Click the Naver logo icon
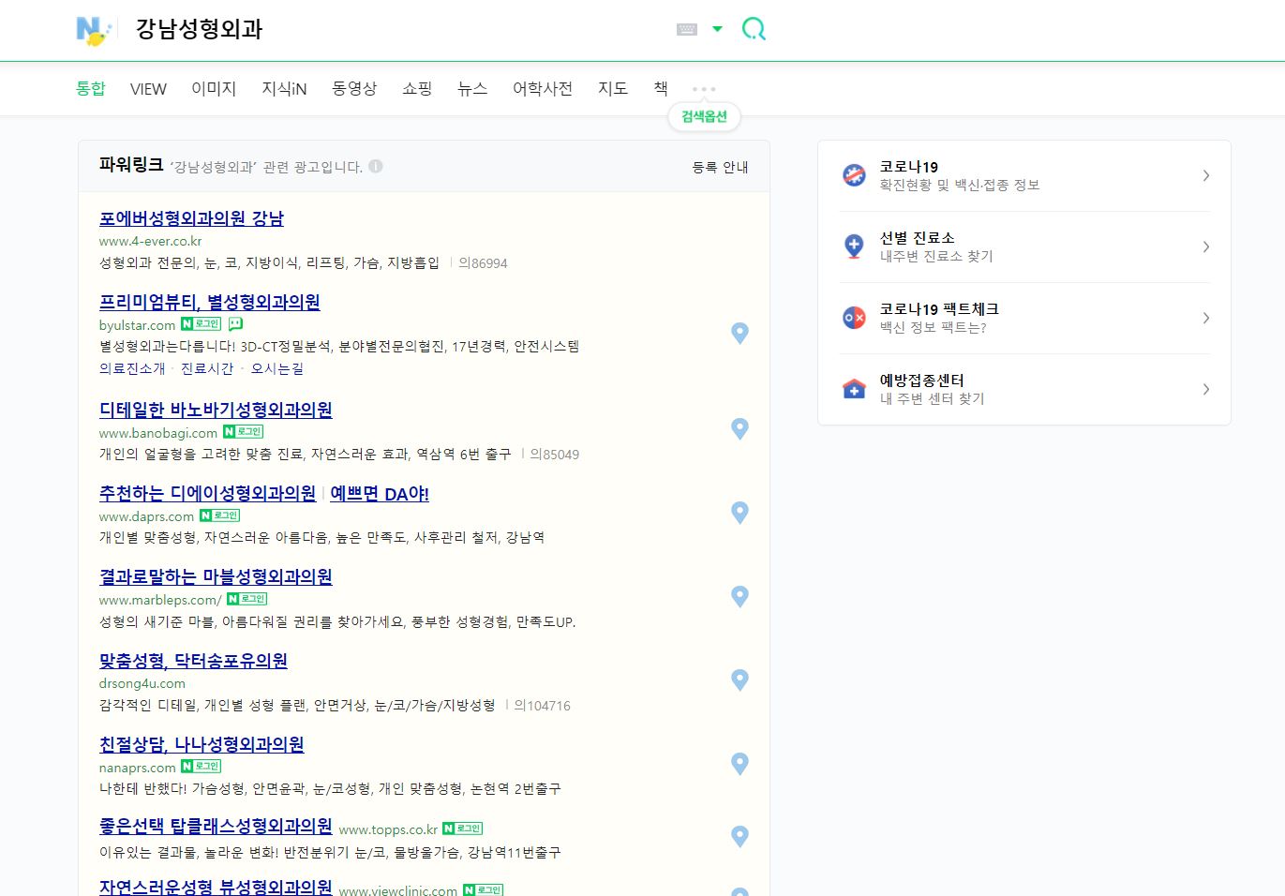Viewport: 1285px width, 896px height. pyautogui.click(x=93, y=30)
